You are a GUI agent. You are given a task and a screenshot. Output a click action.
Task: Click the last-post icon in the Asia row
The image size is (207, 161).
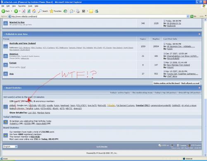164,71
